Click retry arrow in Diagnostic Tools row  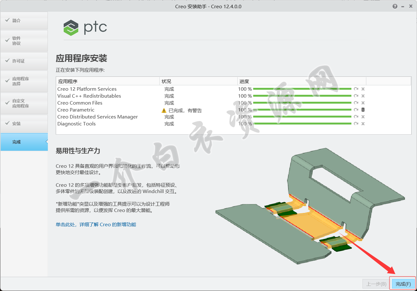pos(356,124)
